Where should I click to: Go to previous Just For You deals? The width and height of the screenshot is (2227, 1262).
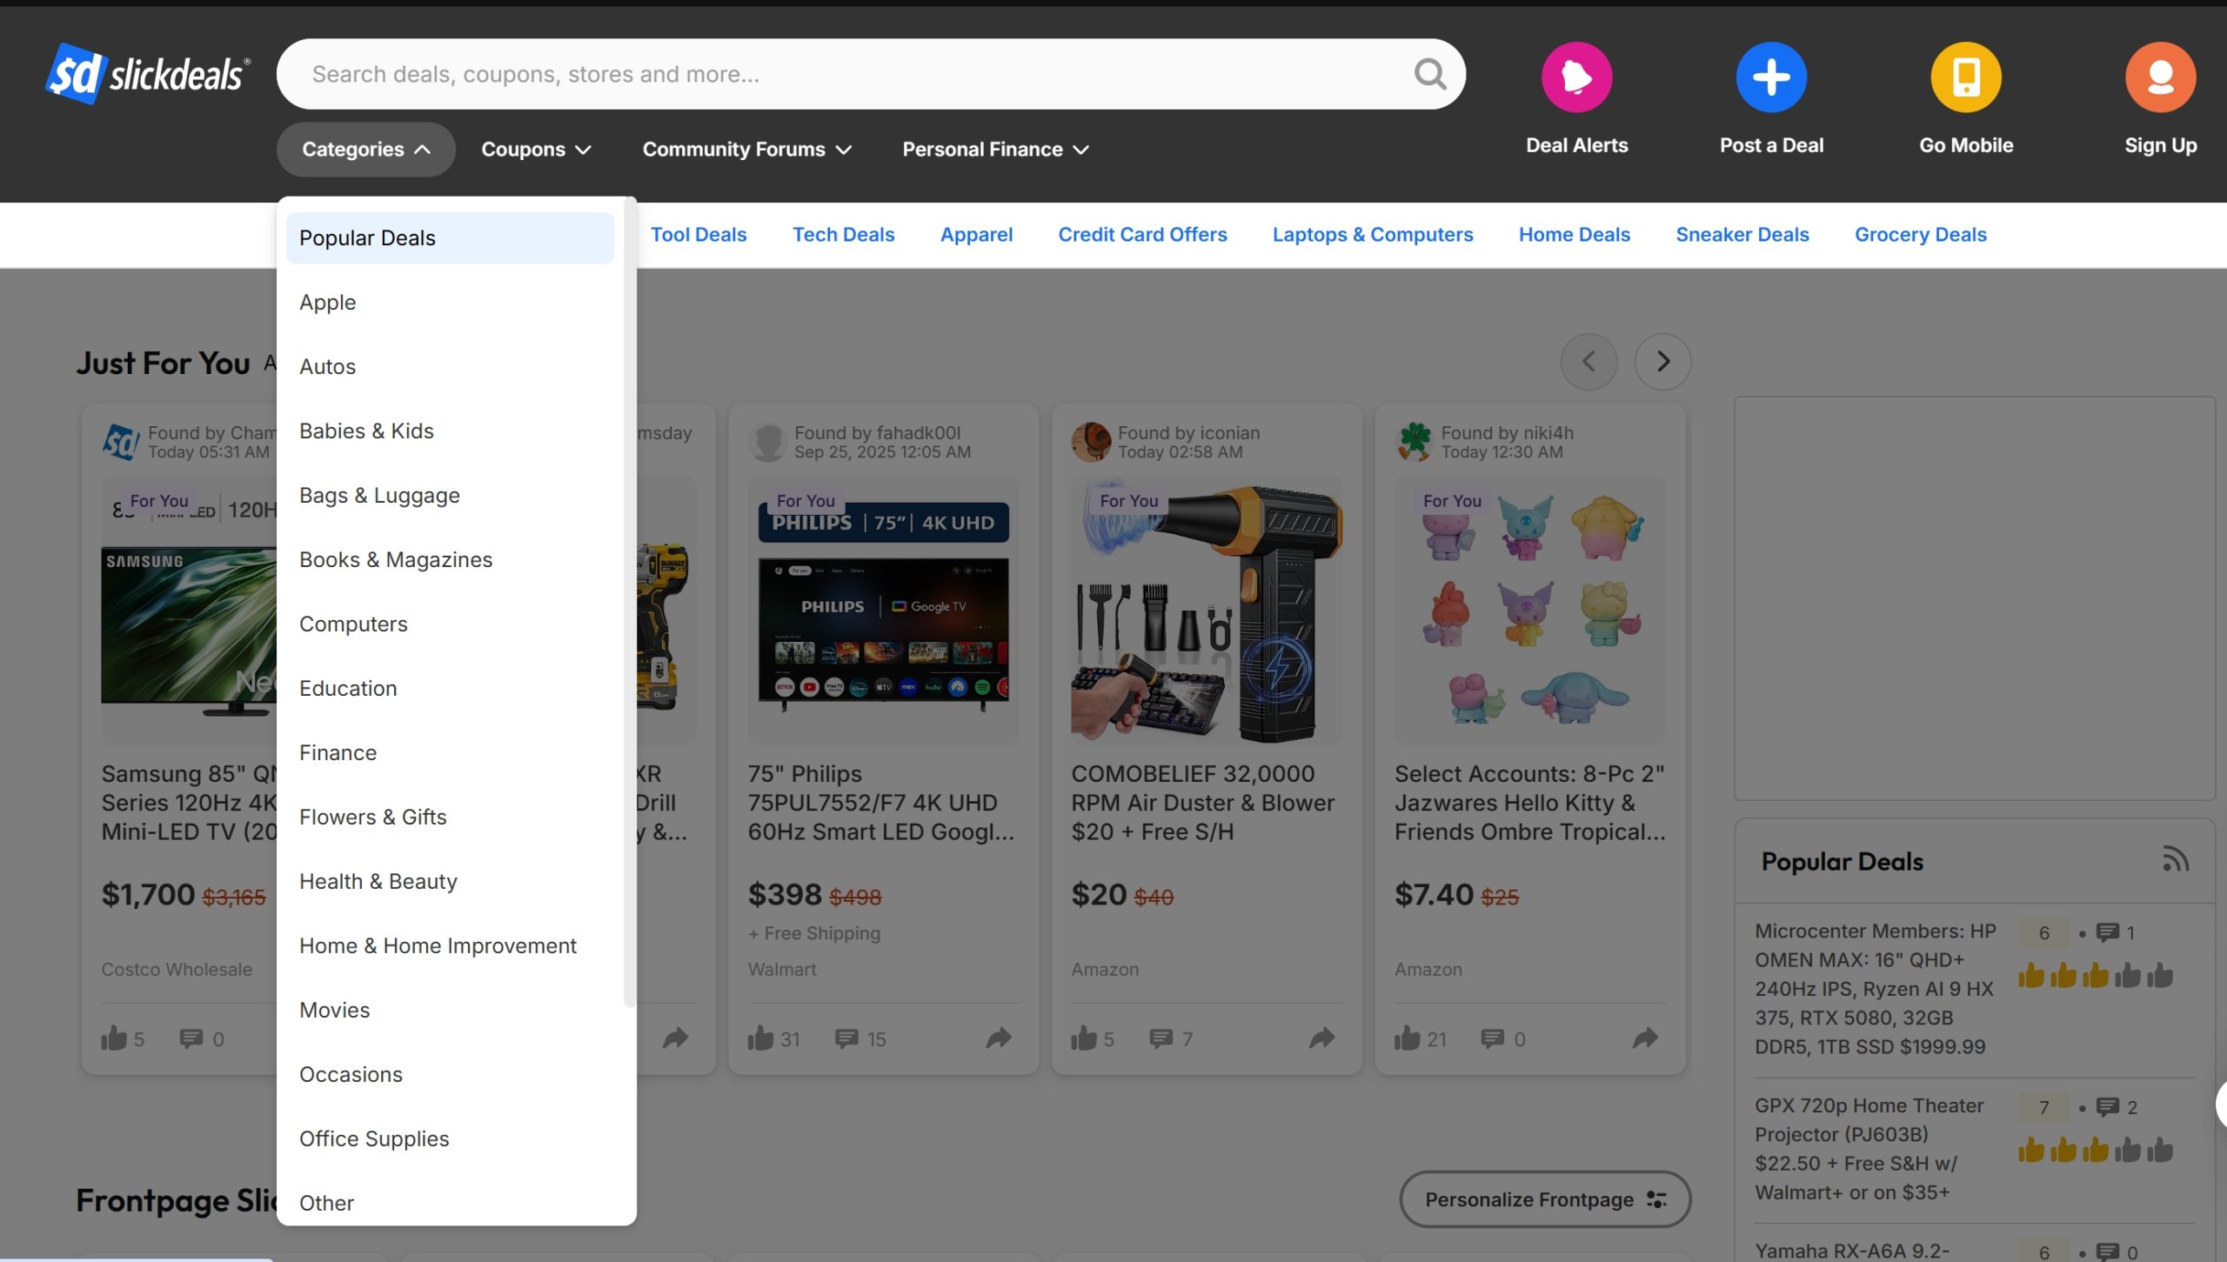pos(1588,361)
